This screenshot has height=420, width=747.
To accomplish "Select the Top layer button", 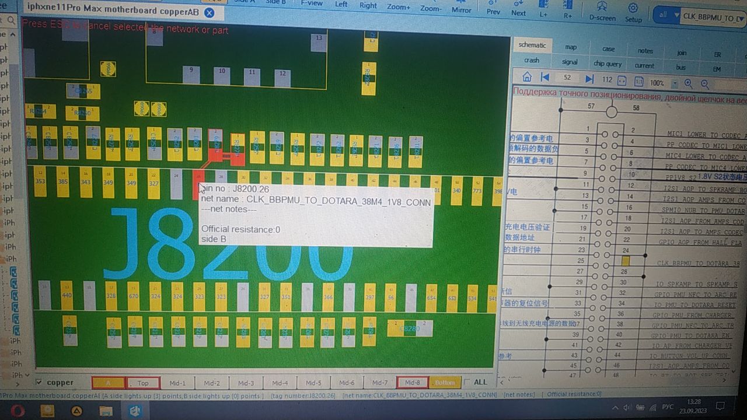I will 143,383.
